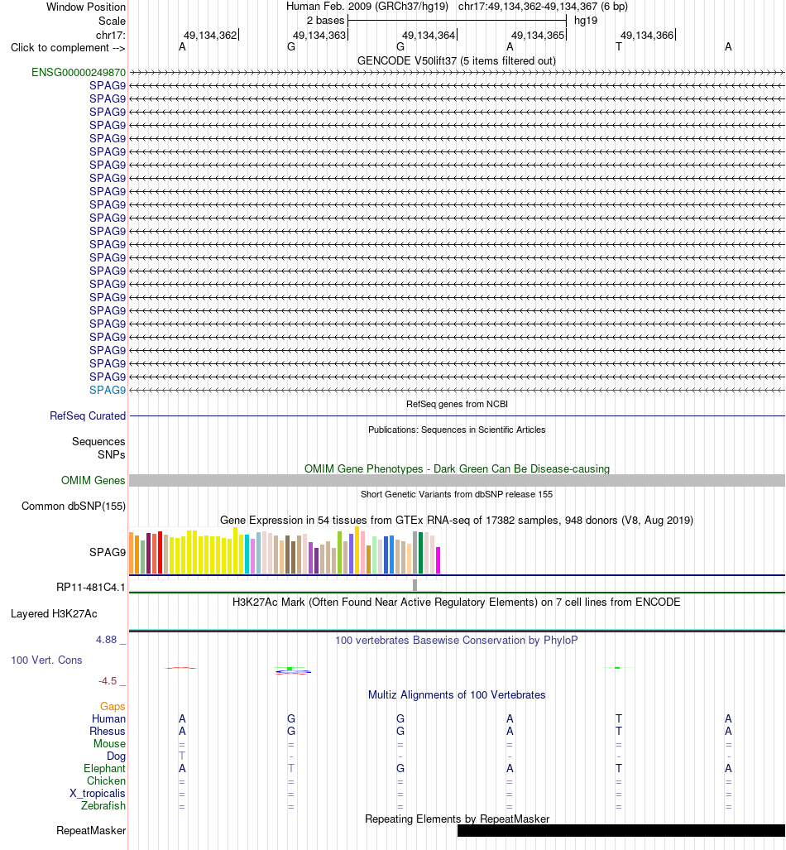Click the T base in complement row
Viewport: 786px width, 850px height.
[619, 46]
